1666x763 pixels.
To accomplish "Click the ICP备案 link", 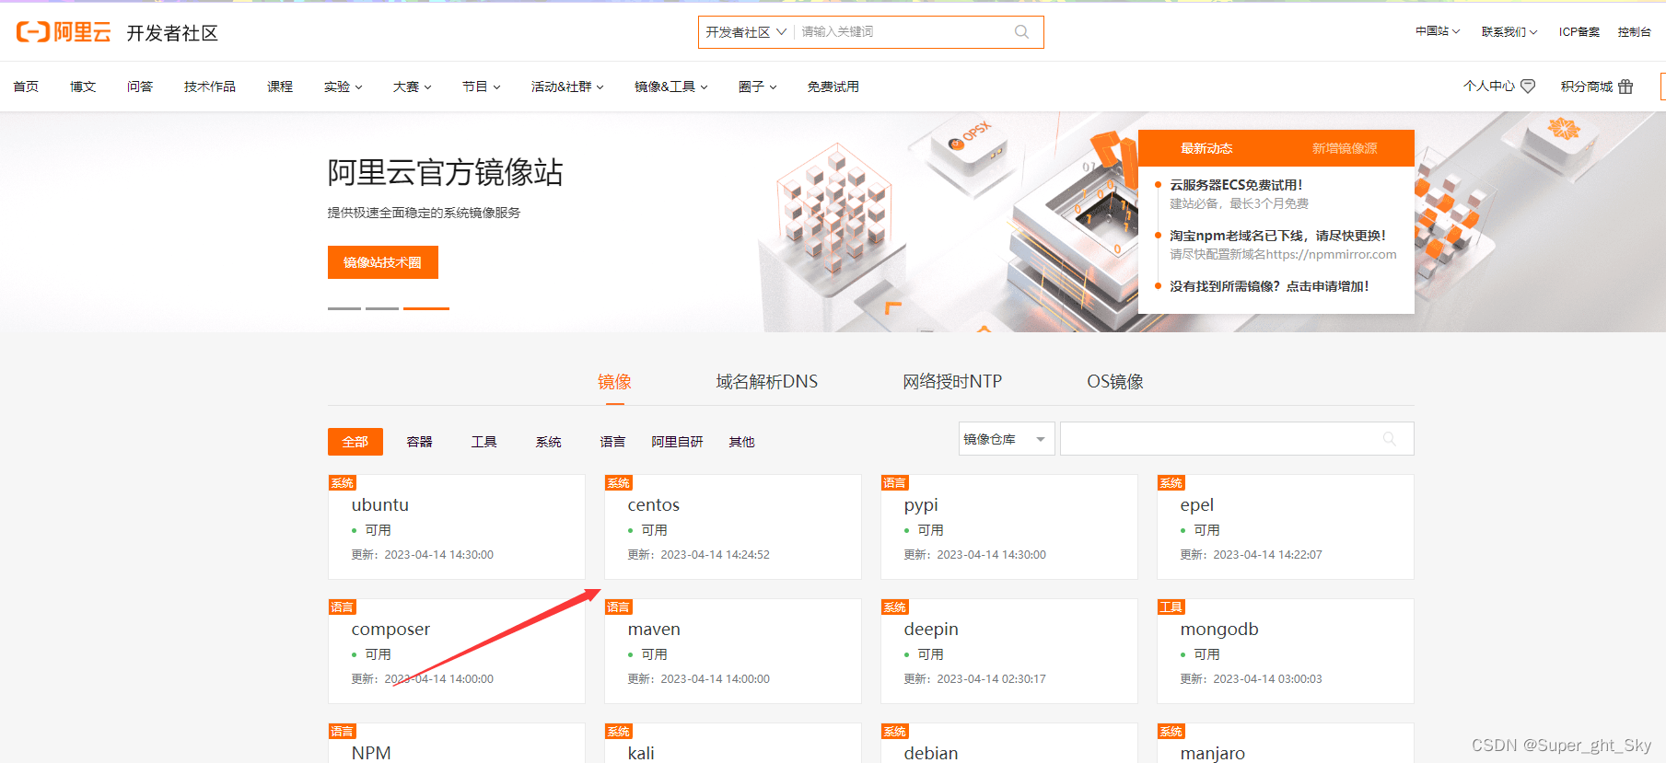I will 1579,31.
